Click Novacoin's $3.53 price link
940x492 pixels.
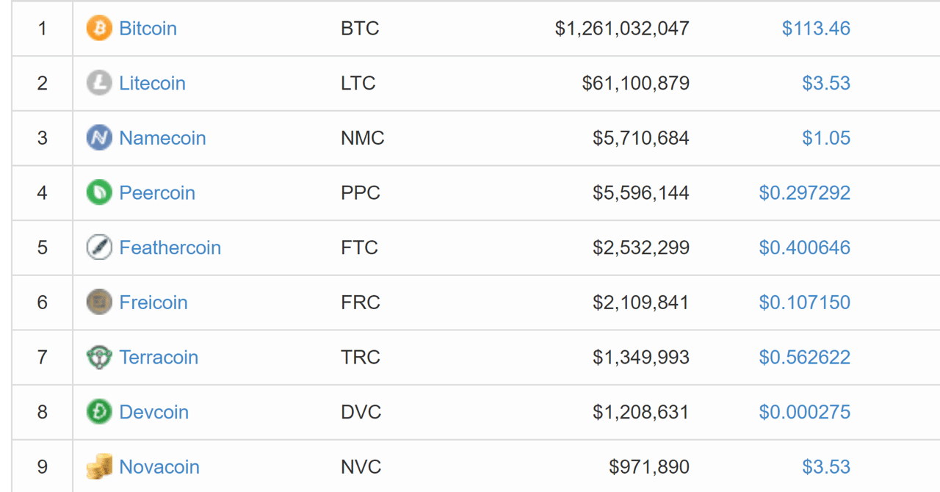(826, 466)
